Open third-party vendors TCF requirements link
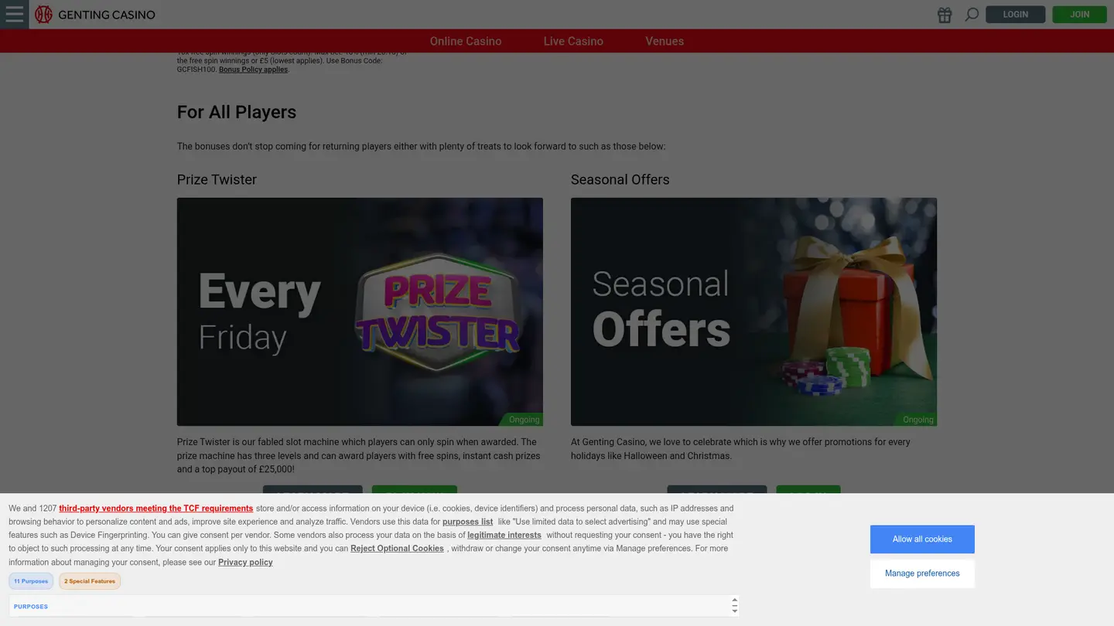Image resolution: width=1114 pixels, height=626 pixels. [155, 509]
